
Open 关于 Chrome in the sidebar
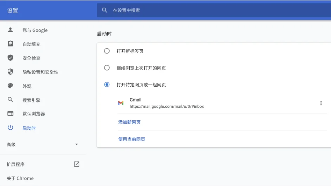pyautogui.click(x=20, y=178)
